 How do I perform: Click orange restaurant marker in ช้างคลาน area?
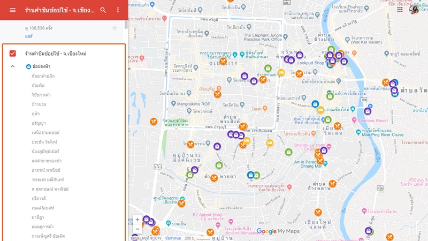[x=332, y=184]
